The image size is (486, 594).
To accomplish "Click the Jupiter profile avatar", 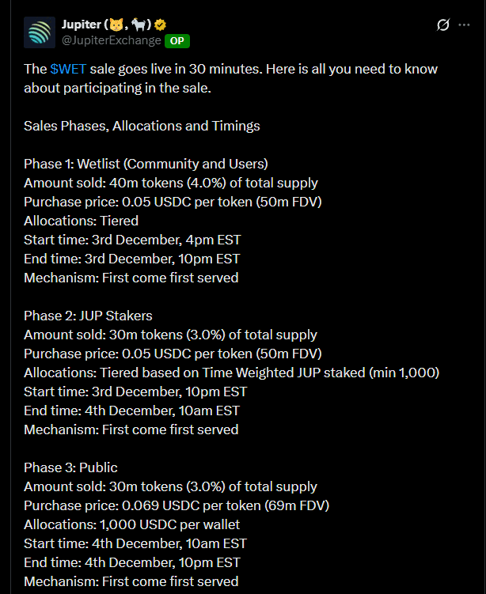I will [40, 32].
